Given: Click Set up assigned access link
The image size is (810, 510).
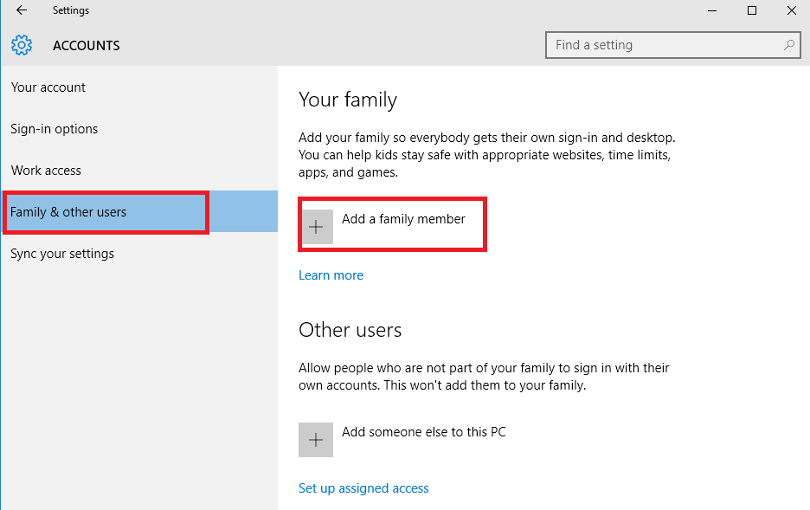Looking at the screenshot, I should click(x=363, y=488).
